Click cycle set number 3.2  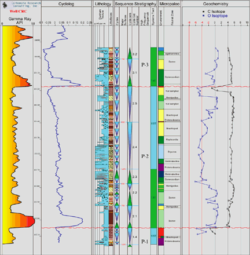(135, 54)
